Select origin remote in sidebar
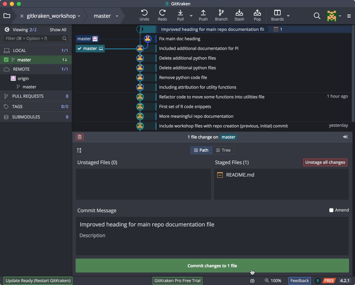Screen dimensions: 355x285 click(x=23, y=79)
